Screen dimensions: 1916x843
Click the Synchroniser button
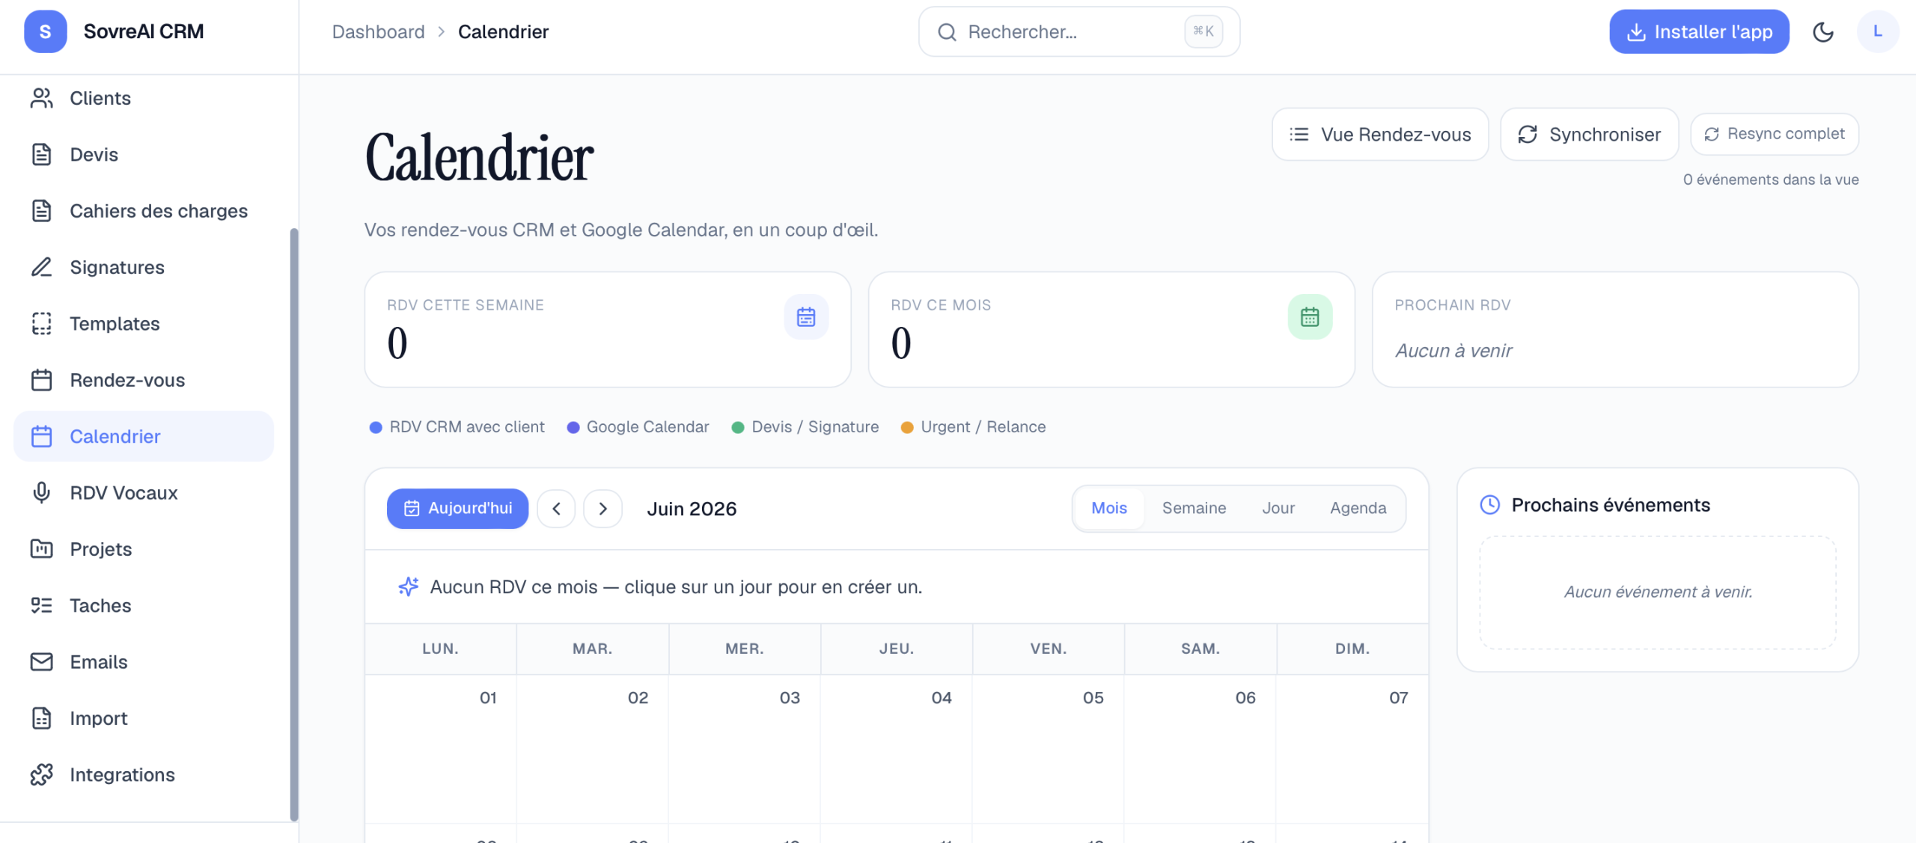1590,135
